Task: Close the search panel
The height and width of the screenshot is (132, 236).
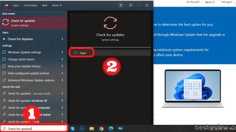Action: click(x=147, y=5)
